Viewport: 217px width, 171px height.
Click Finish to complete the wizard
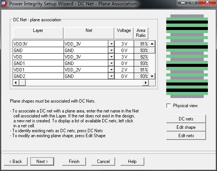pyautogui.click(x=74, y=161)
